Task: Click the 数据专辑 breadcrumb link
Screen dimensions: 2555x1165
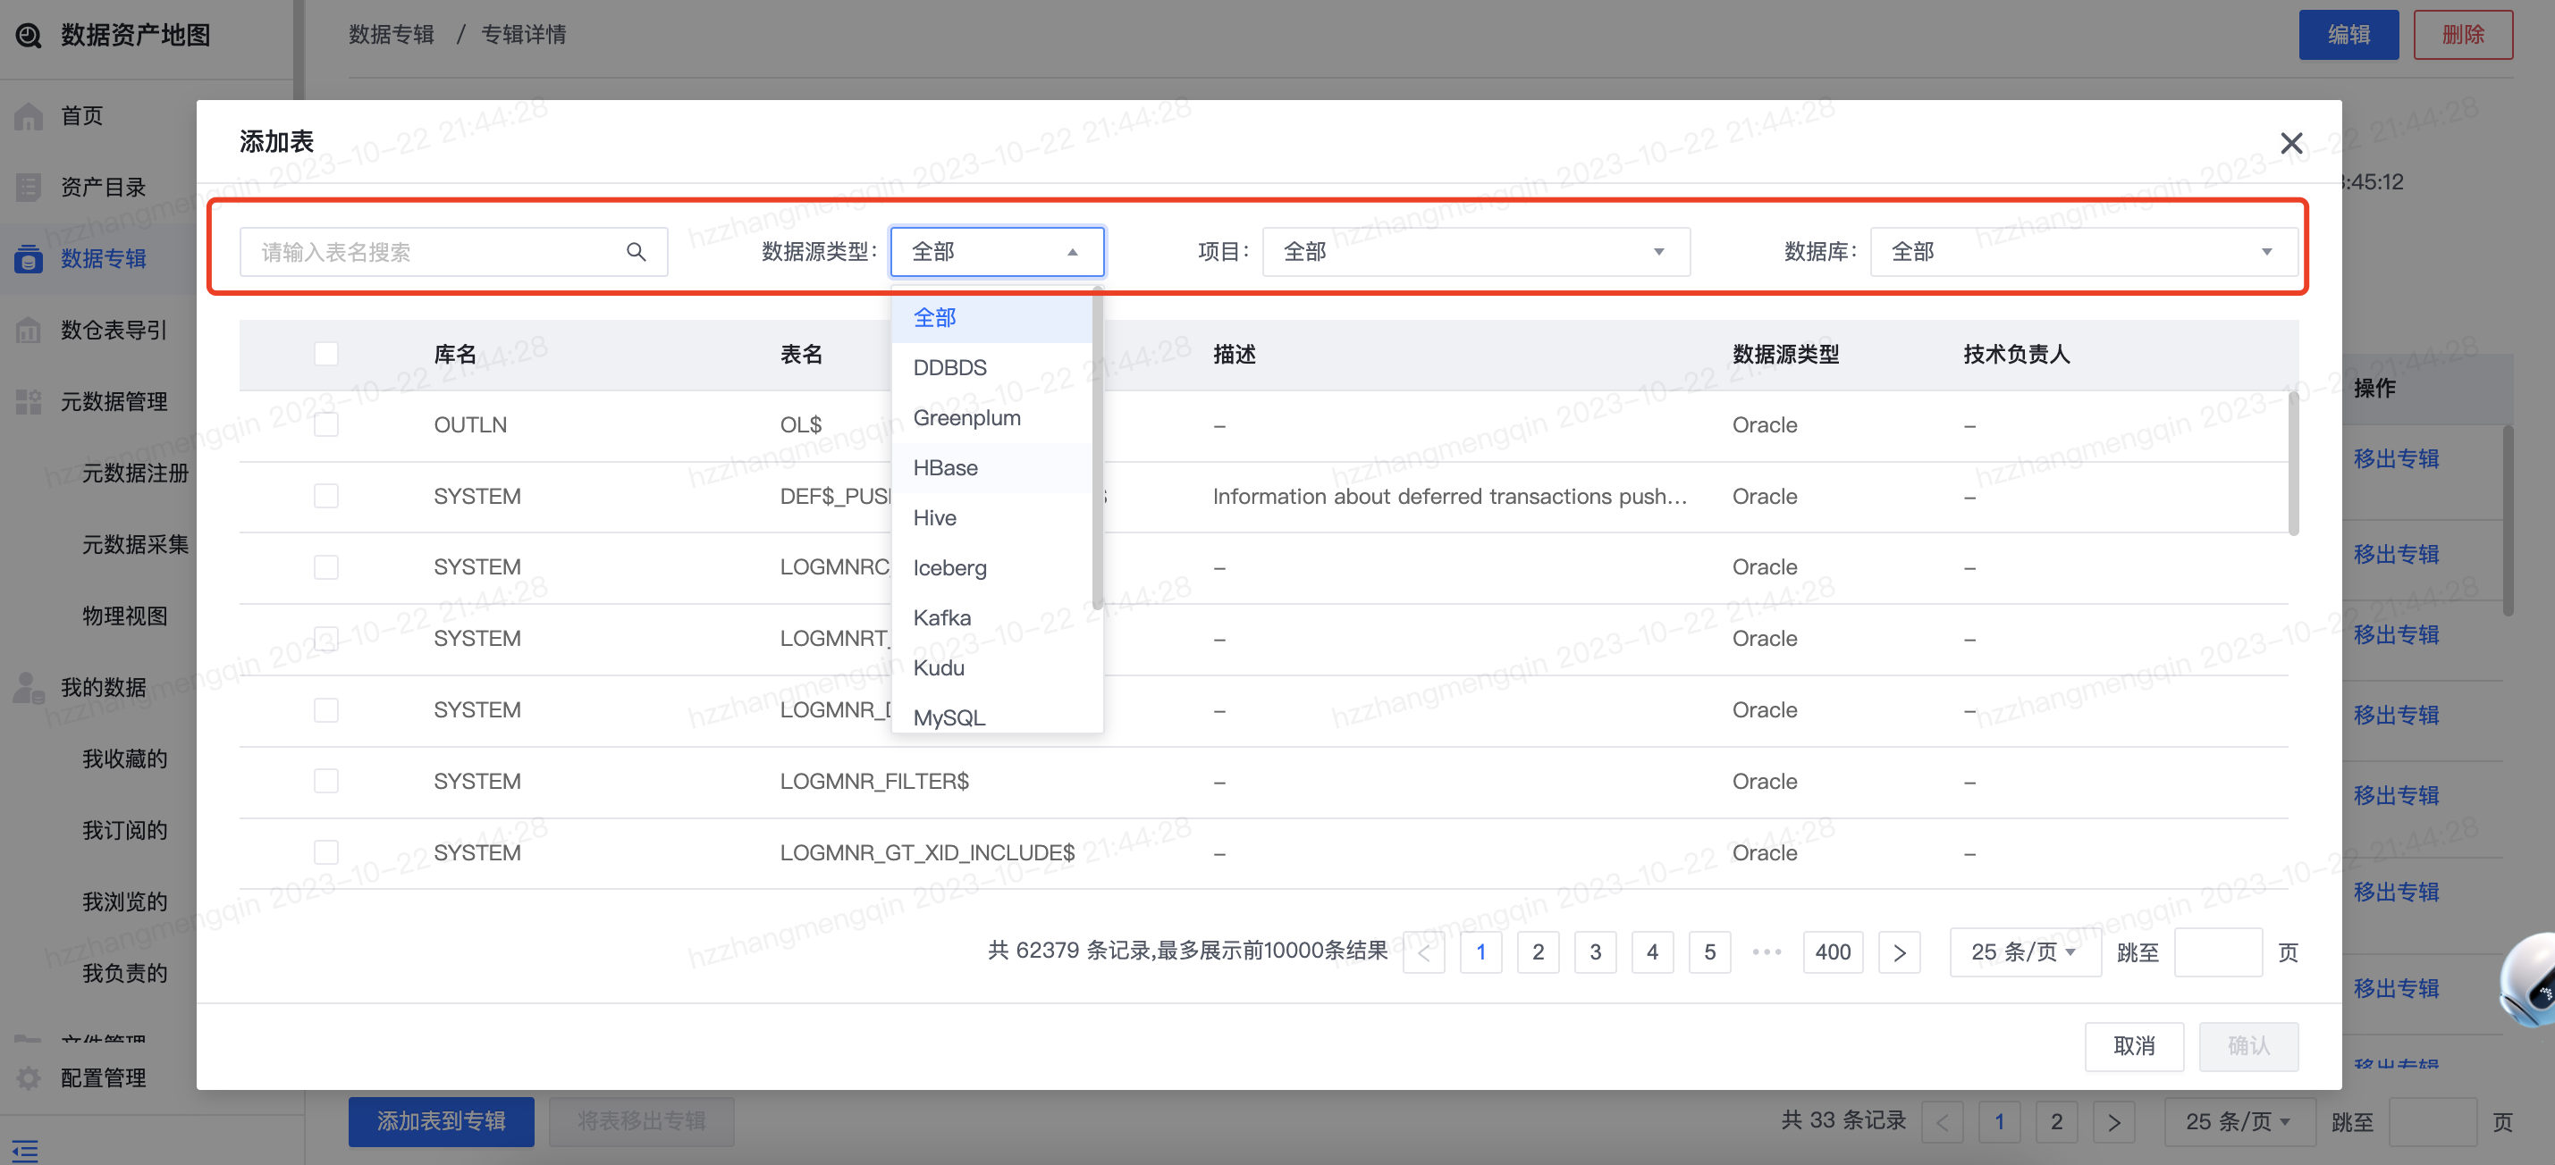Action: [x=392, y=36]
